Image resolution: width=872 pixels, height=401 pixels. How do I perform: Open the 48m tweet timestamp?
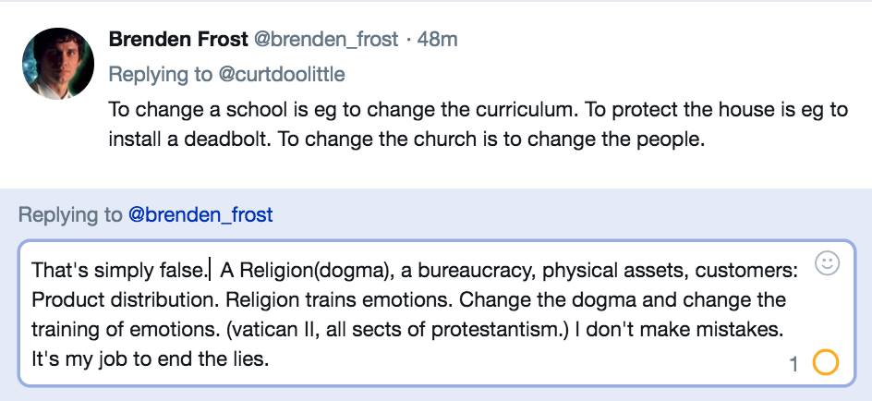pyautogui.click(x=437, y=39)
